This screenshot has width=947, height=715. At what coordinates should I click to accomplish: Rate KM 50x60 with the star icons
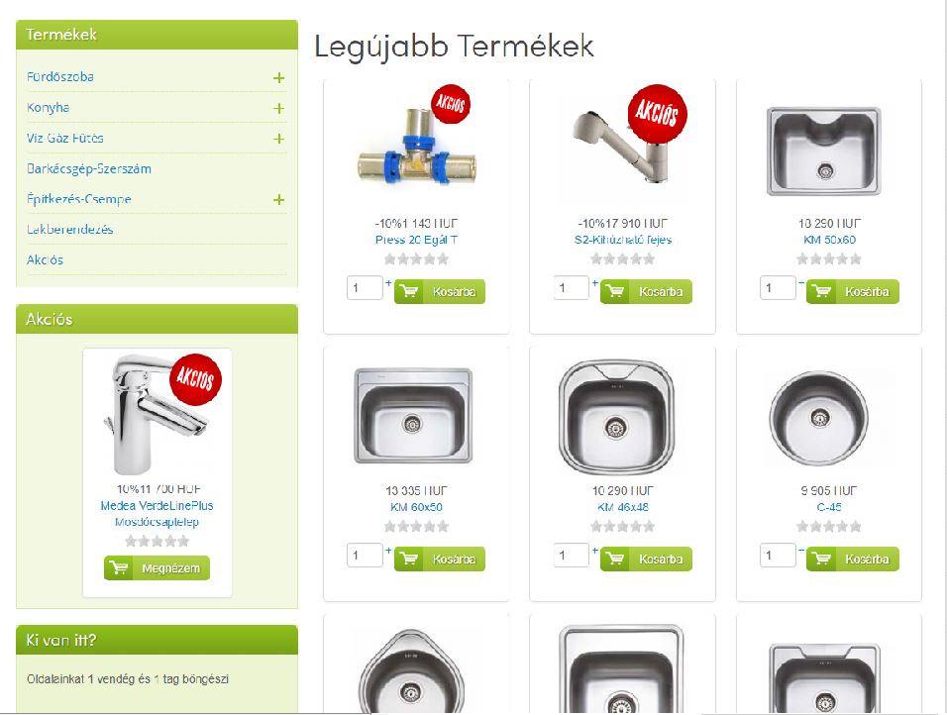click(828, 259)
